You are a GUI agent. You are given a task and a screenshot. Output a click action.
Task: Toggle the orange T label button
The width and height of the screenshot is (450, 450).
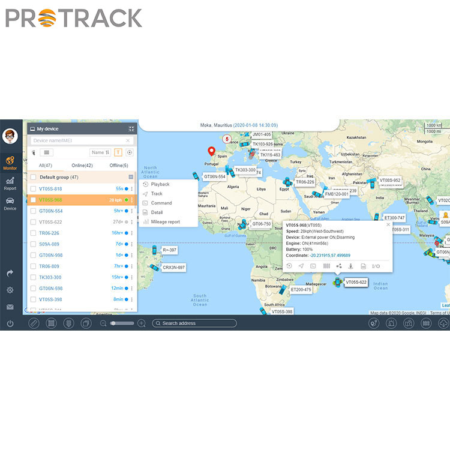pyautogui.click(x=118, y=152)
